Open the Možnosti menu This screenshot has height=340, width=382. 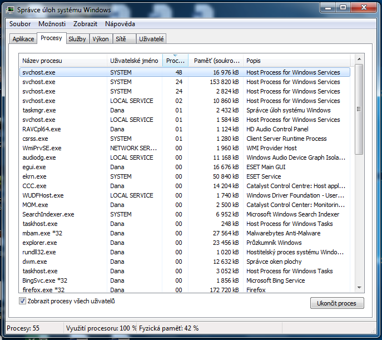click(x=52, y=24)
